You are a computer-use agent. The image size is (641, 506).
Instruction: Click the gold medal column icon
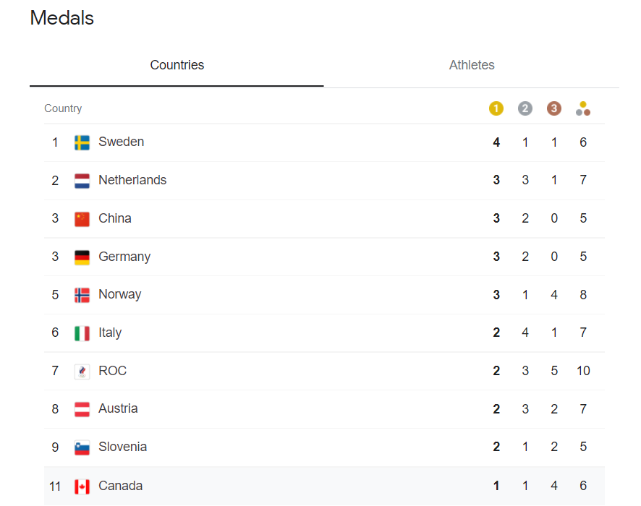(496, 108)
